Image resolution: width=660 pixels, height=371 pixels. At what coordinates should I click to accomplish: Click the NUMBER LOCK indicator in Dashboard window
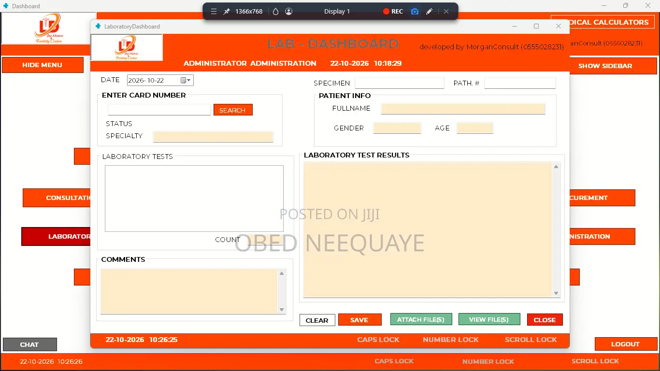[488, 361]
